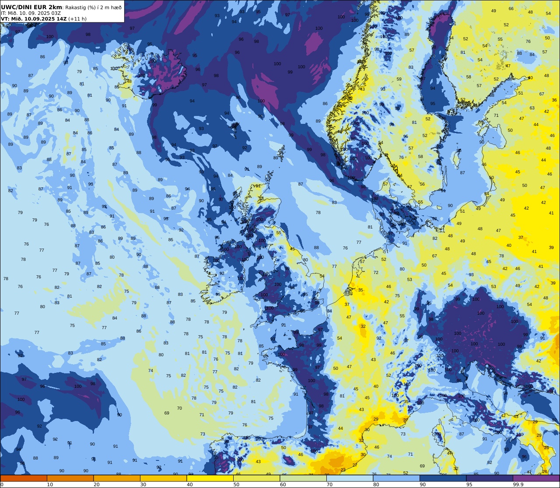Click the "23" value on the map
Viewport: 560px width, 488px height.
[343, 470]
